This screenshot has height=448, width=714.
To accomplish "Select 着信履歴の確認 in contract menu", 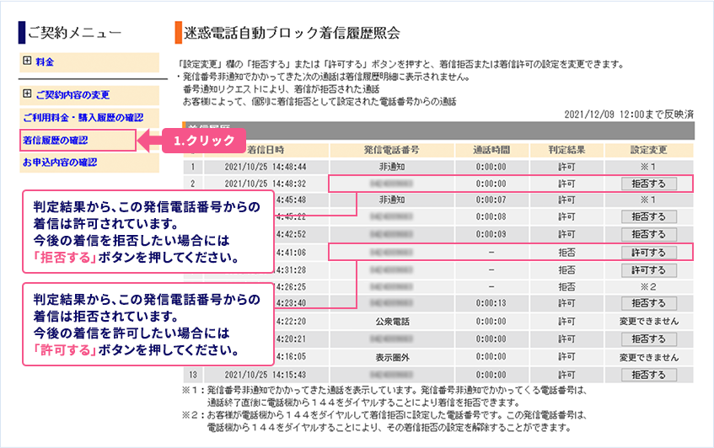I will (x=56, y=140).
